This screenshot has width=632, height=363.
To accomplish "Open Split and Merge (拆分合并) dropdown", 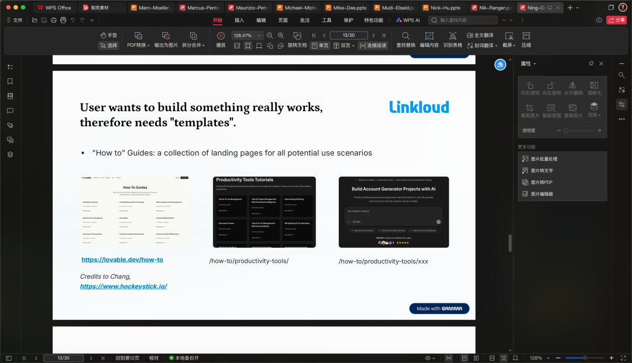I will pos(193,45).
